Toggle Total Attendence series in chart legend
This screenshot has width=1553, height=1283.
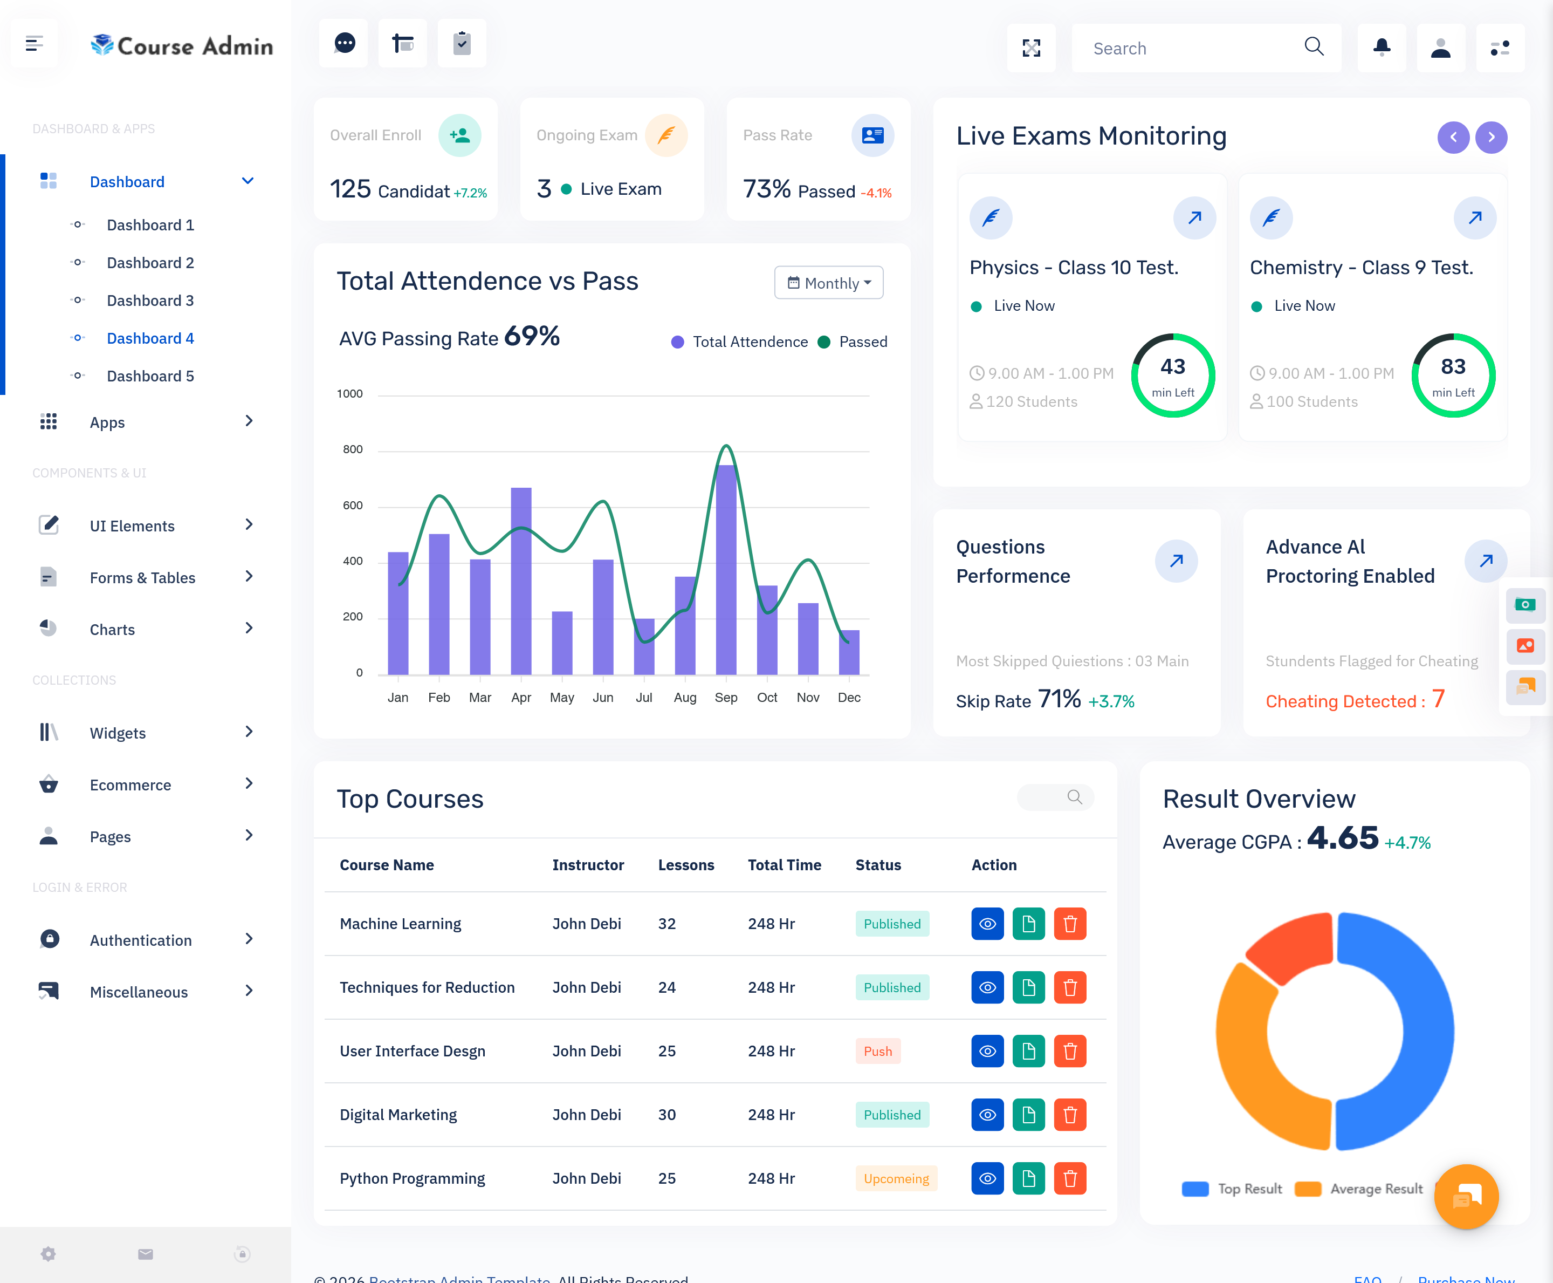739,342
